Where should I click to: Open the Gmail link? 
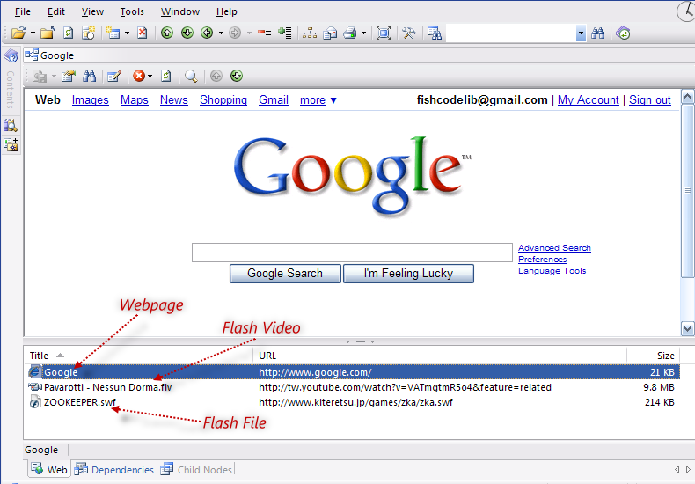point(274,100)
